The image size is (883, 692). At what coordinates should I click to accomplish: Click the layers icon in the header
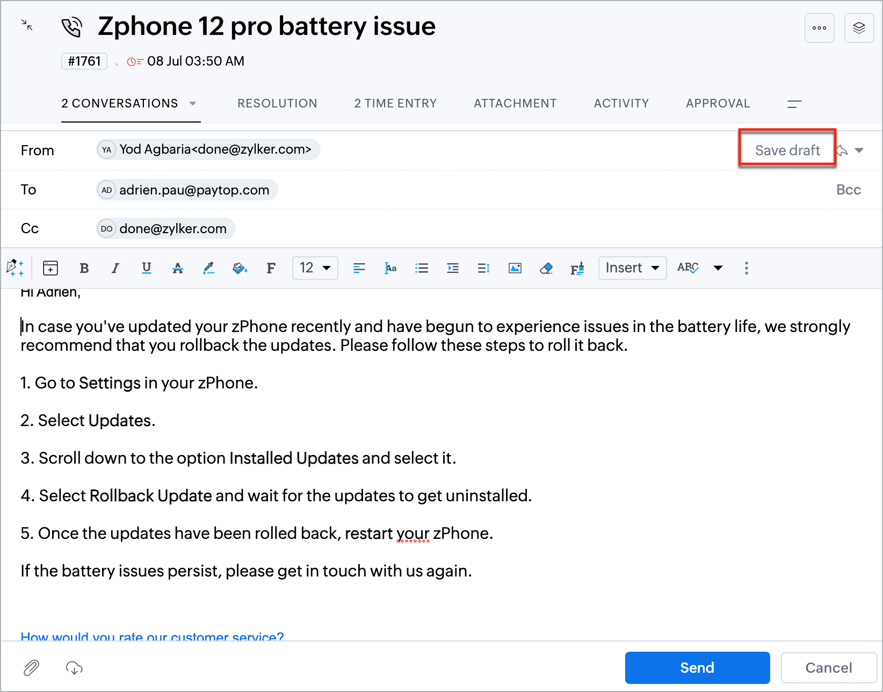859,28
